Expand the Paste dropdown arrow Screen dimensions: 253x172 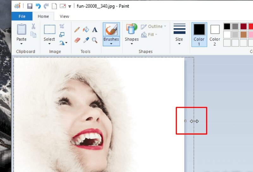(22, 44)
